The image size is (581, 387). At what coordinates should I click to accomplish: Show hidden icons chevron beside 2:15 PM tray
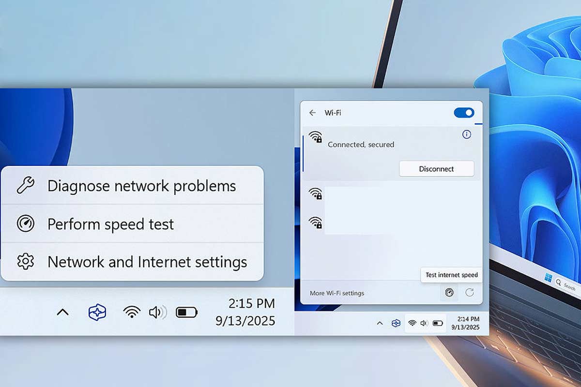62,313
